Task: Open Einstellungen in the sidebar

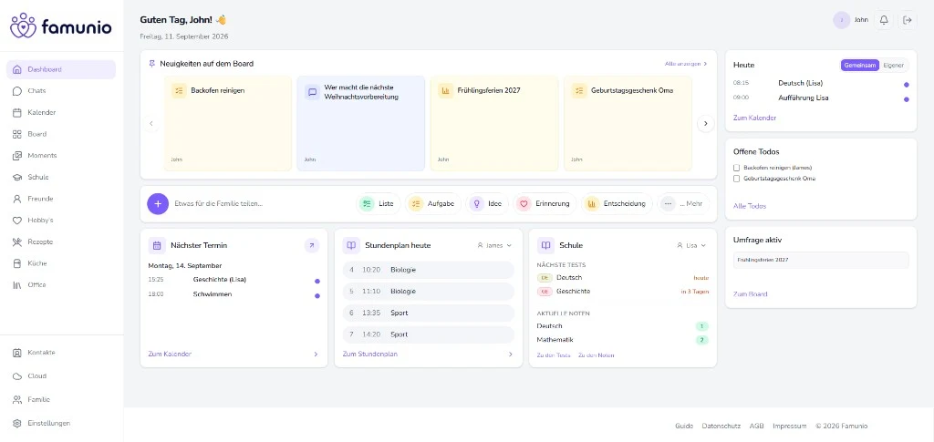Action: coord(61,424)
